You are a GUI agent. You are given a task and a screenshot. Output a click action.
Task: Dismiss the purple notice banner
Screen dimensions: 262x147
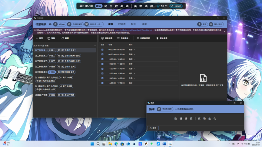[224, 31]
